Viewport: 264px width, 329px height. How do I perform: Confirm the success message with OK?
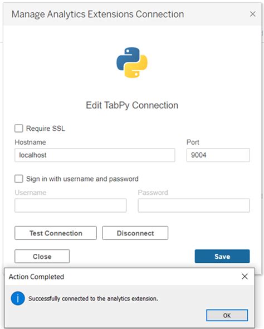(227, 315)
